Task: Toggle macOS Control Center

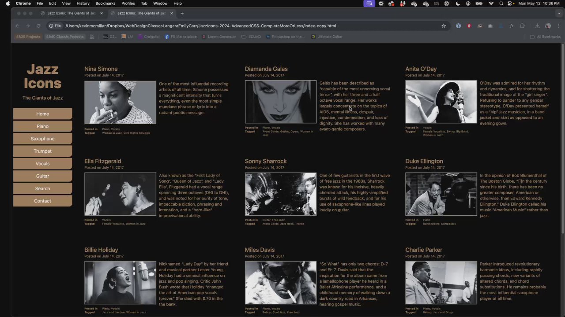Action: (x=510, y=4)
